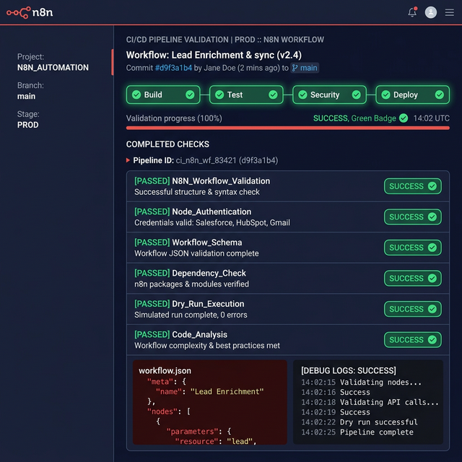The image size is (462, 462).
Task: Click the git branch icon beside main
Action: [295, 68]
